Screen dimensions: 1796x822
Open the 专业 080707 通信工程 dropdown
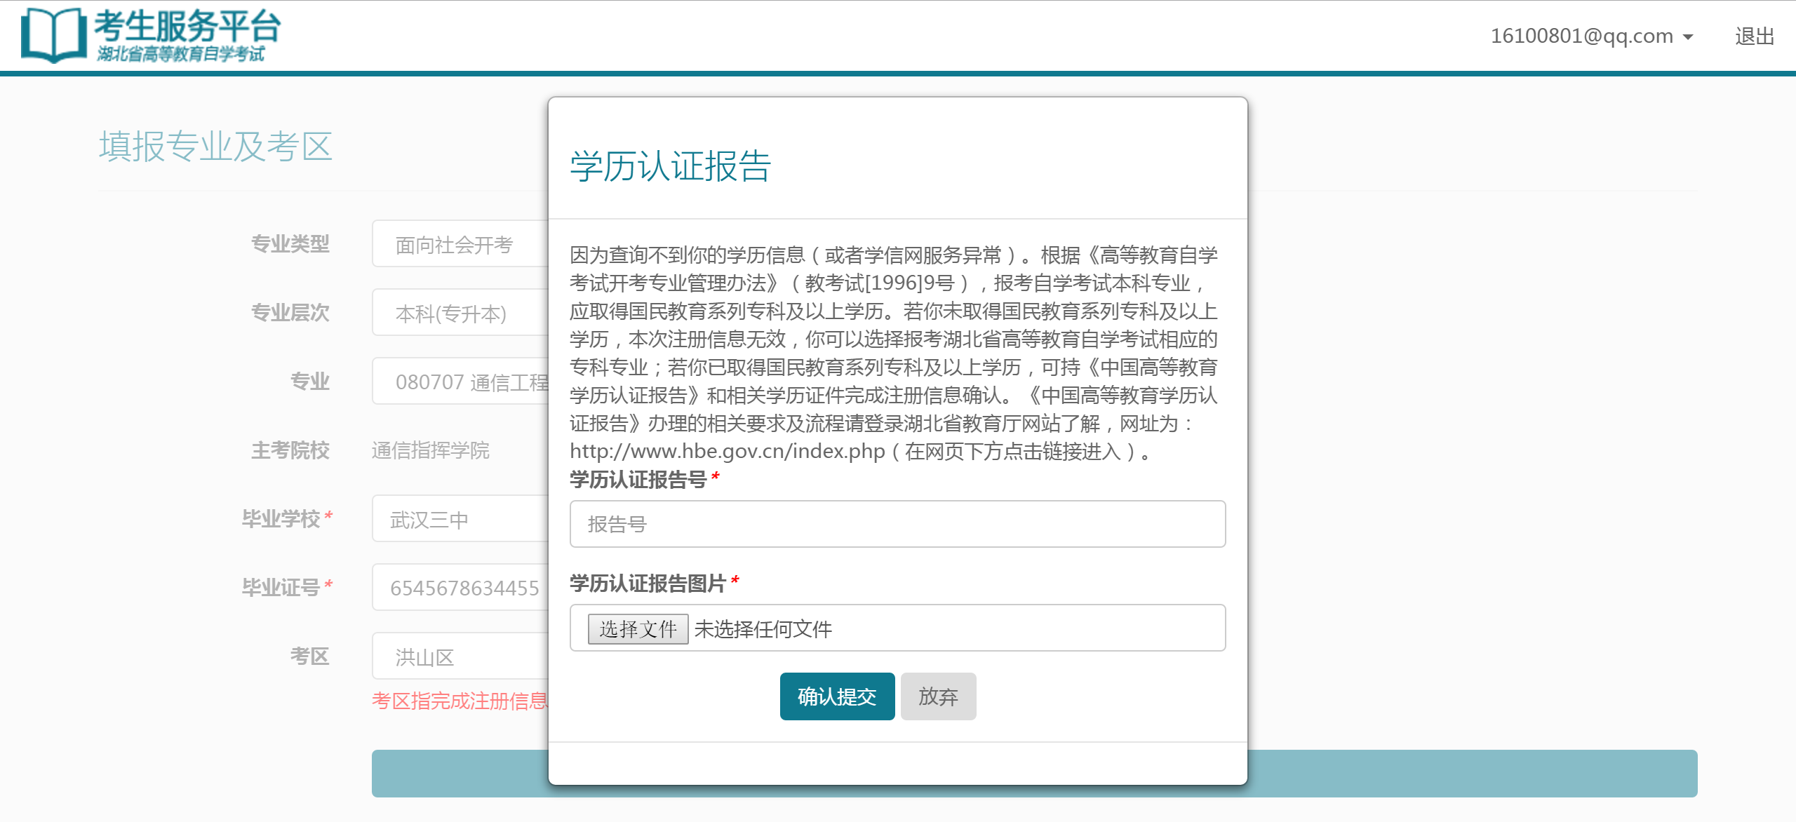[460, 382]
